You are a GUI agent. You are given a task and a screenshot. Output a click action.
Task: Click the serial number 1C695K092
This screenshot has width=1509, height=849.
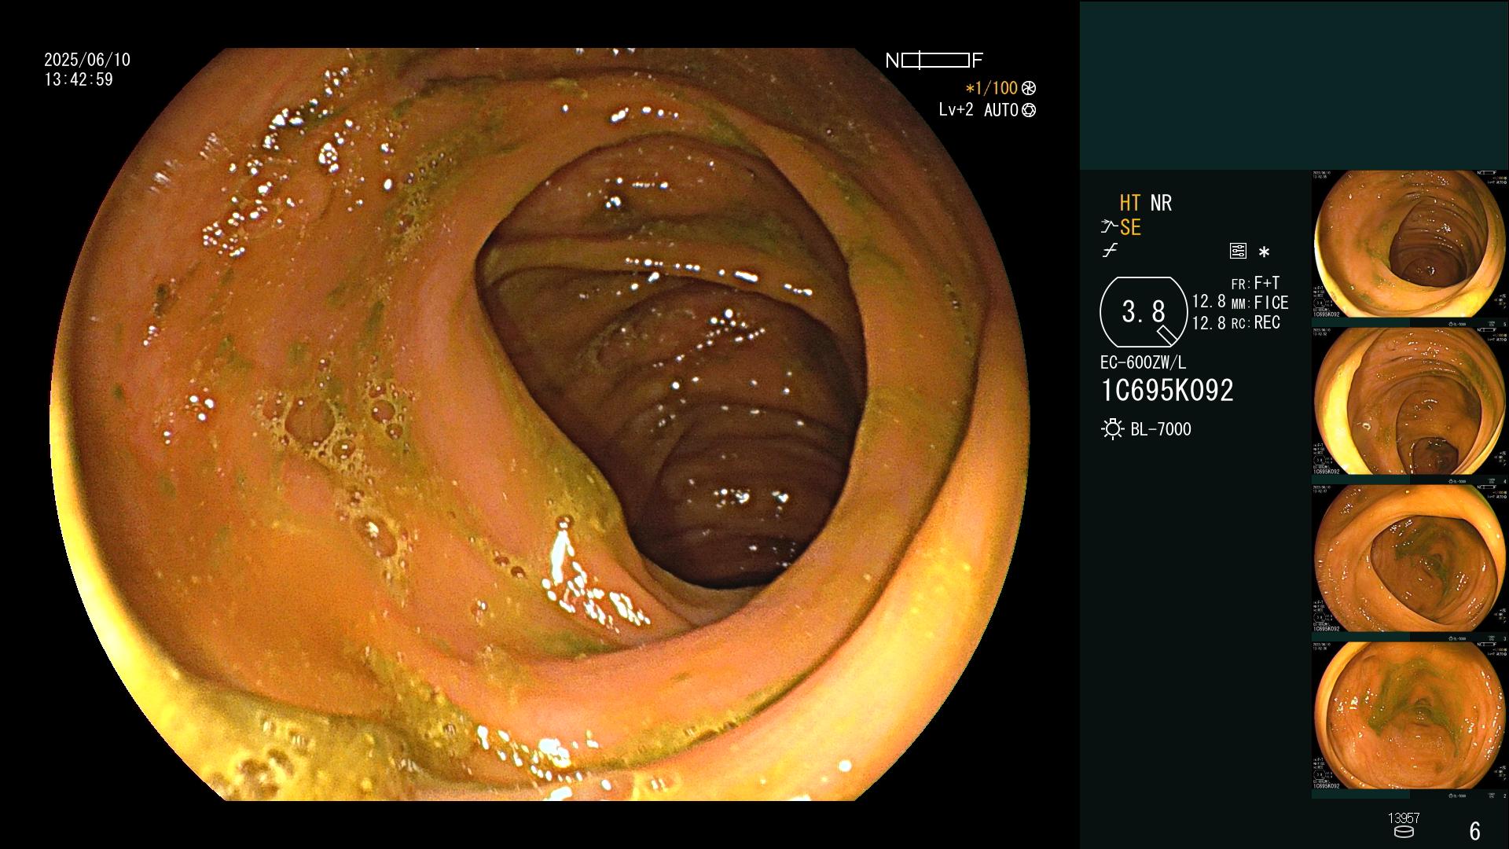tap(1167, 391)
